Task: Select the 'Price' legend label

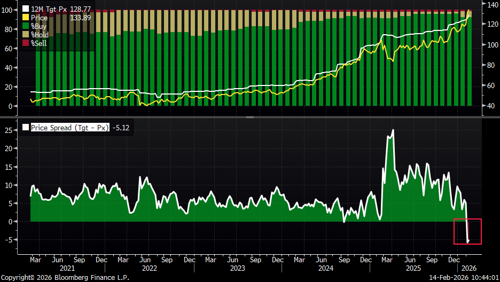Action: click(x=39, y=18)
